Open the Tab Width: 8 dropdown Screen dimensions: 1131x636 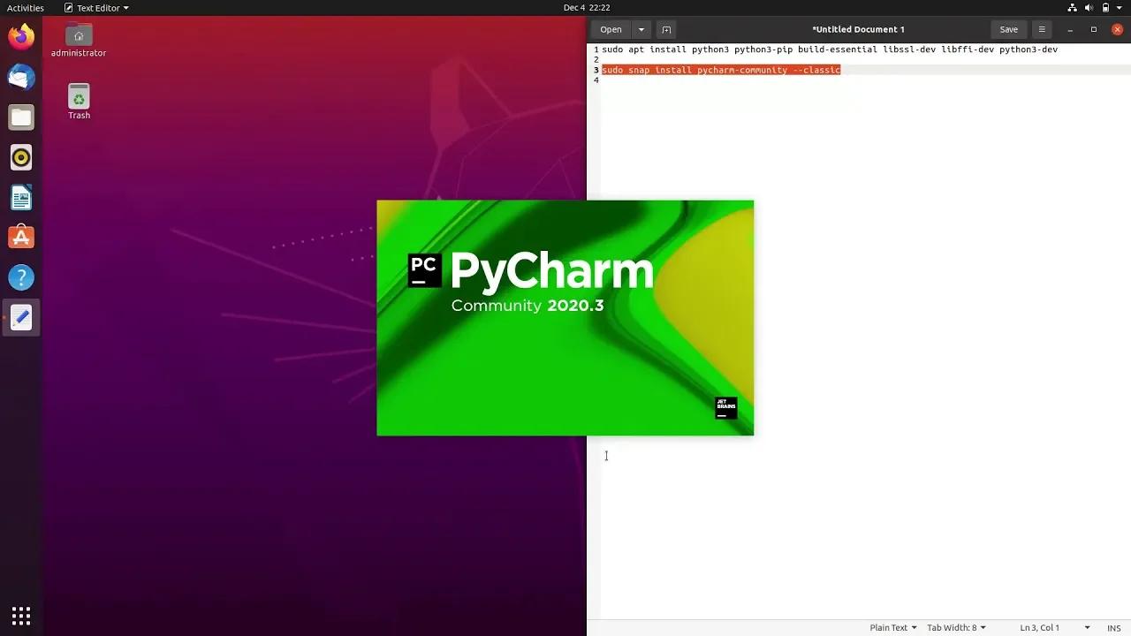(956, 627)
